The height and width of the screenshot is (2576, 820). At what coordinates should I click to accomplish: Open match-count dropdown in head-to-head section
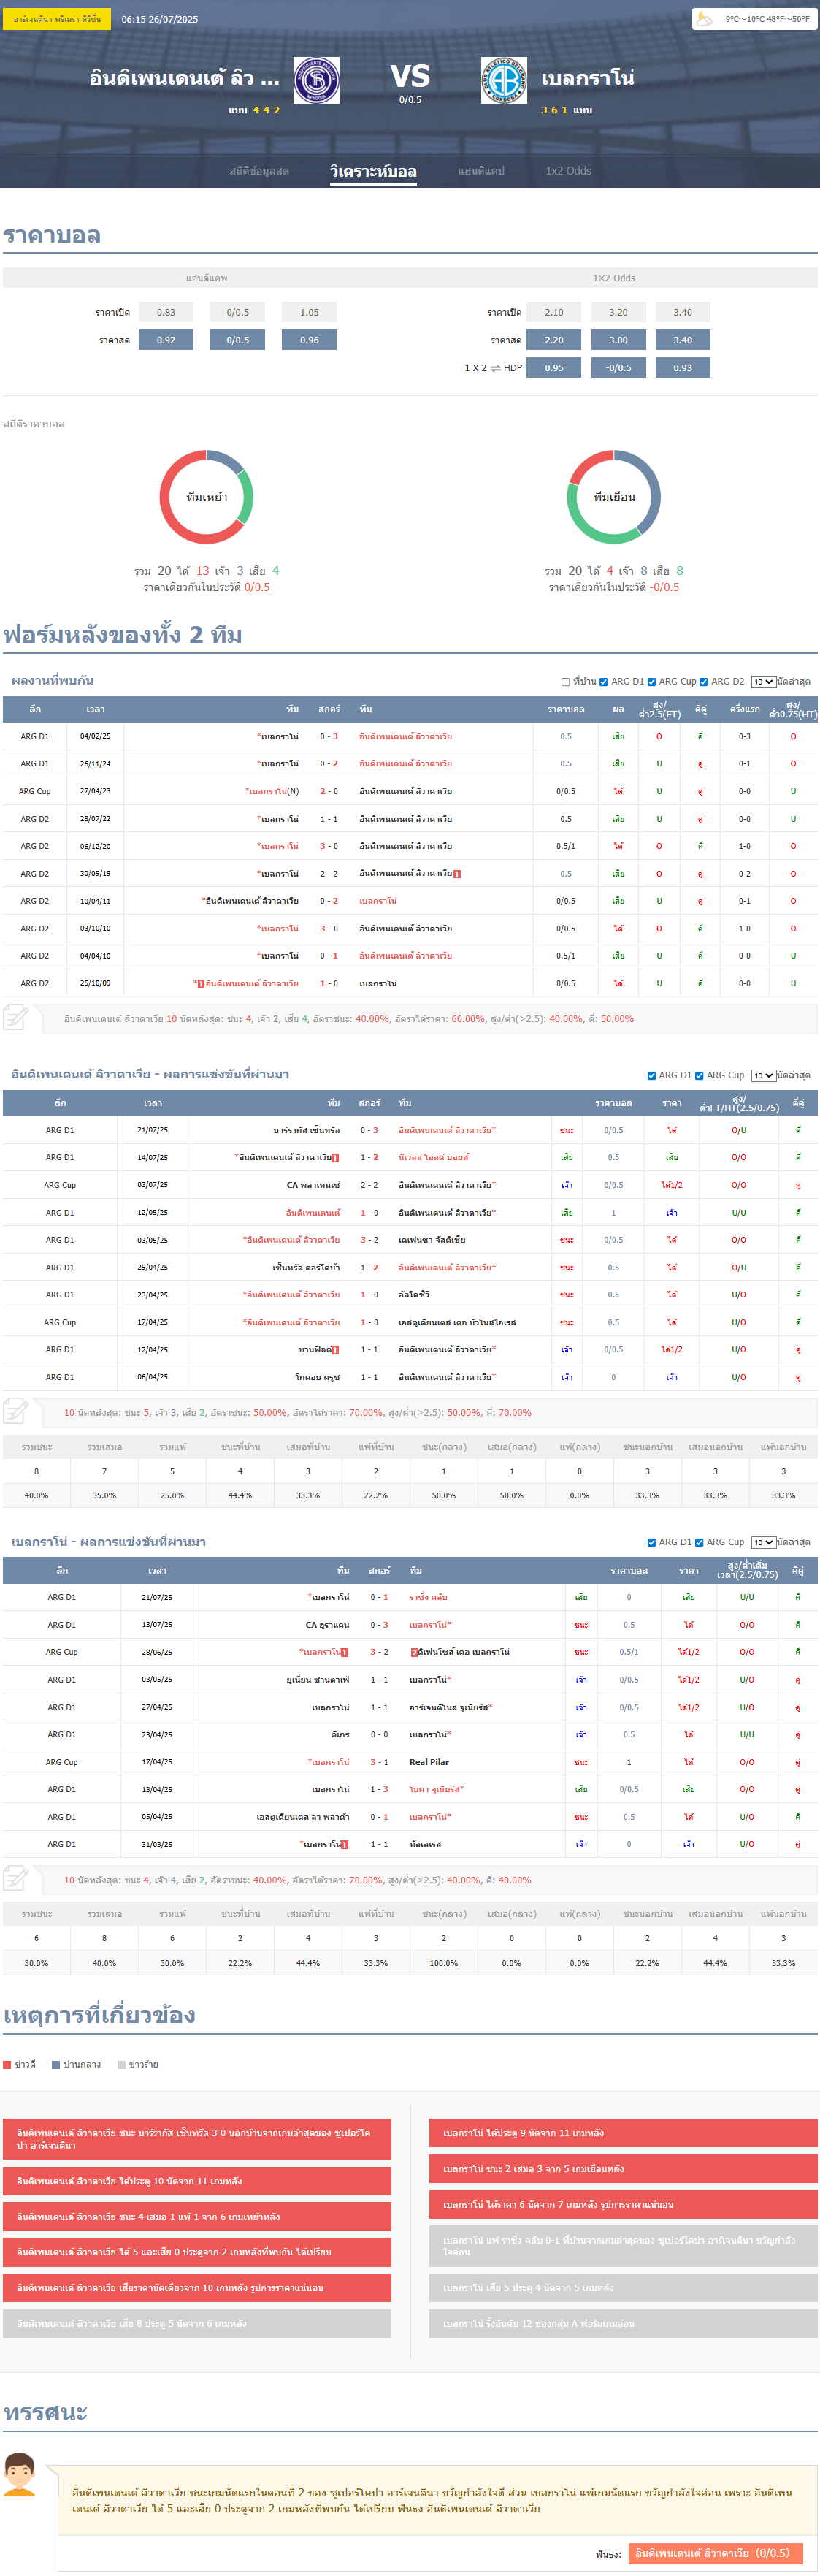pyautogui.click(x=763, y=682)
